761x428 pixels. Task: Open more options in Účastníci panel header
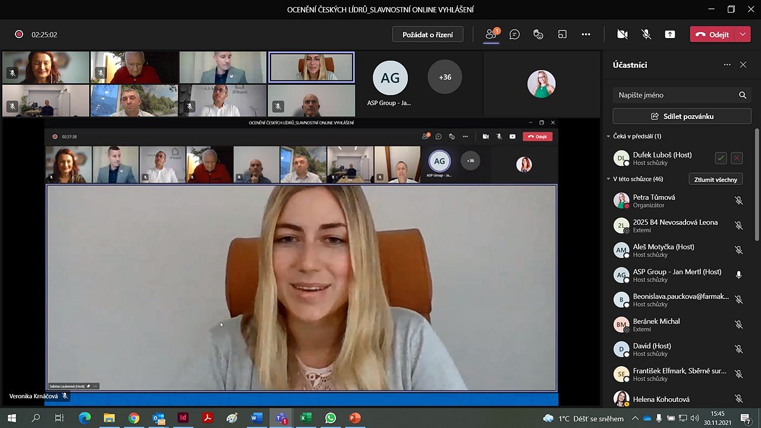click(727, 65)
